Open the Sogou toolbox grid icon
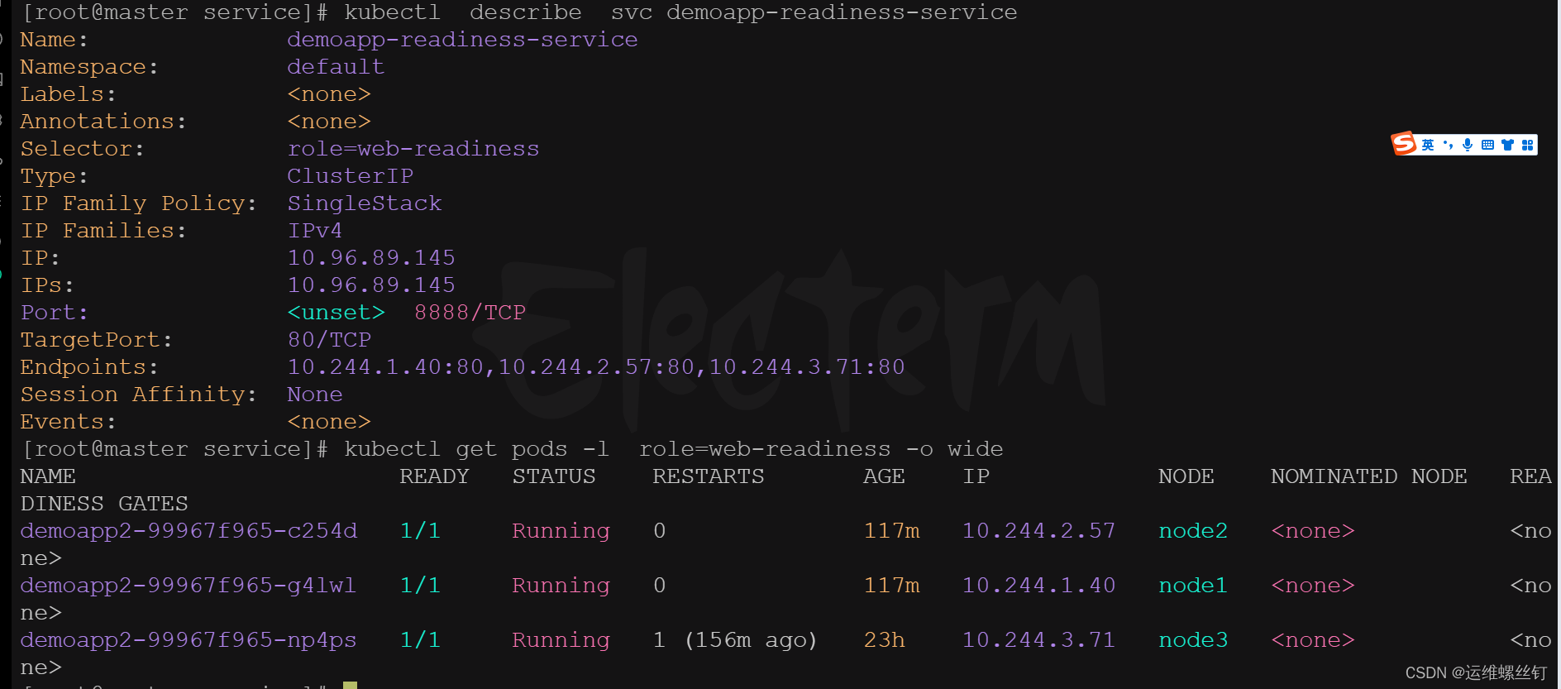Viewport: 1561px width, 689px height. click(1527, 145)
